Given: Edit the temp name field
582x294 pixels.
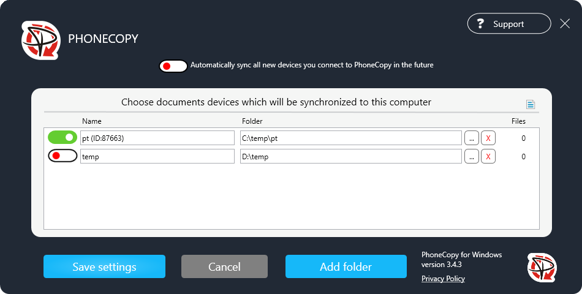Looking at the screenshot, I should click(x=157, y=156).
